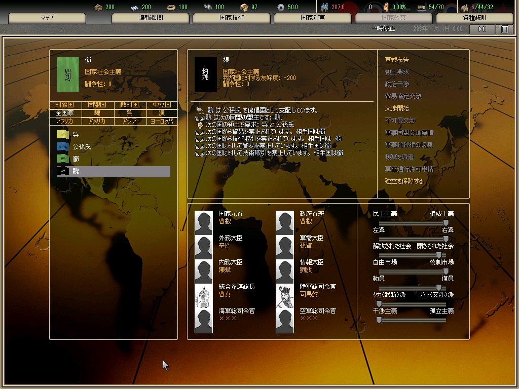Click the transport capacity icon showing 6/44/32

coord(465,7)
